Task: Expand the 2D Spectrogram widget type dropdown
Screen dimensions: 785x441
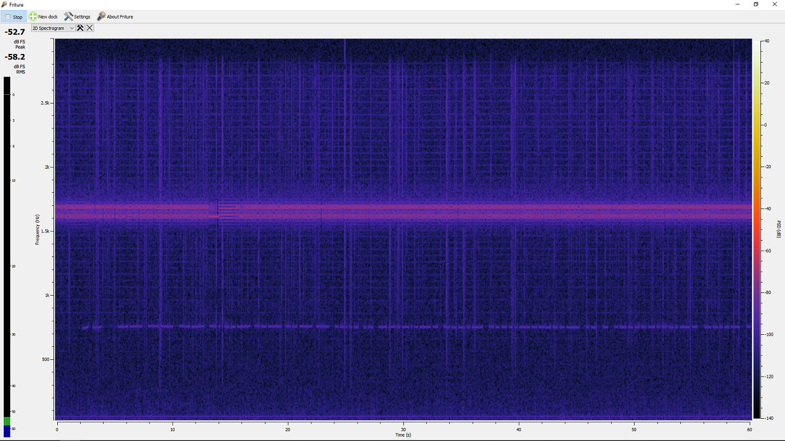Action: 53,28
